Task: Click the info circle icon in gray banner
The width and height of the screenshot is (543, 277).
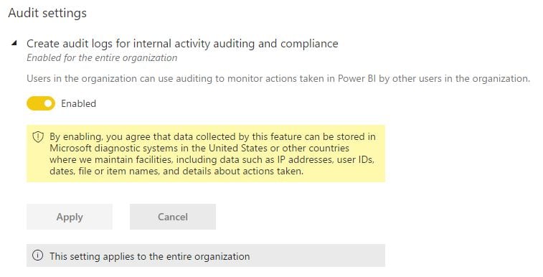Action: (x=37, y=255)
